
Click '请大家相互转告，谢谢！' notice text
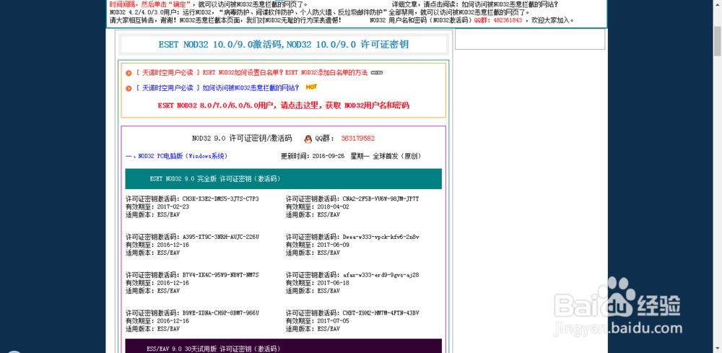pos(143,20)
